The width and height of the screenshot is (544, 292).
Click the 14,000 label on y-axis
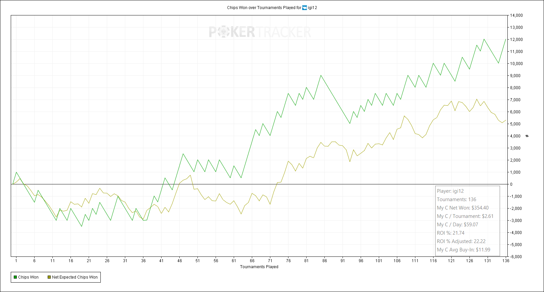tap(516, 15)
